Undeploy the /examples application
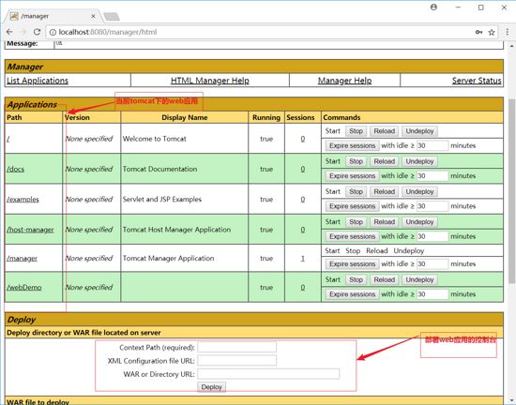516x405 pixels. point(419,191)
